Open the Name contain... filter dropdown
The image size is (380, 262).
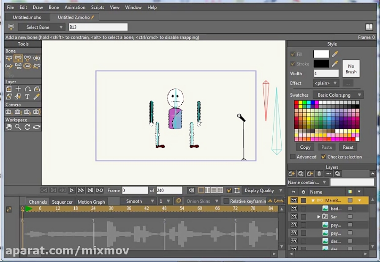point(307,182)
